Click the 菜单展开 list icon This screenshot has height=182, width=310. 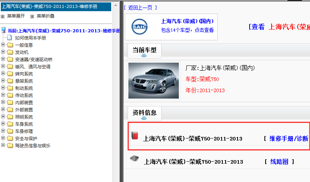point(2,16)
